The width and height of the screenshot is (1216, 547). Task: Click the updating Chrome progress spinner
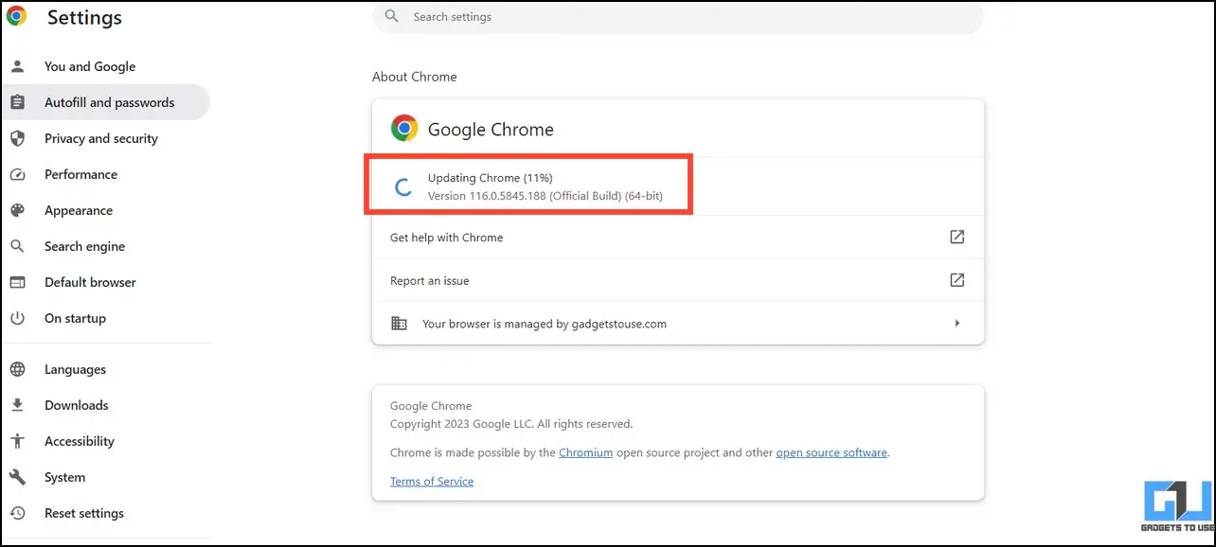pos(402,187)
